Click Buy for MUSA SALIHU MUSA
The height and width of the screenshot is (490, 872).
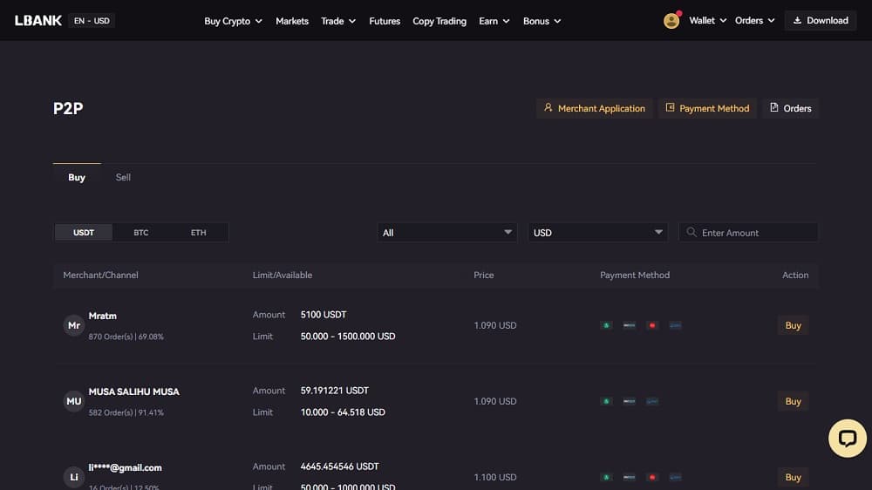tap(793, 401)
